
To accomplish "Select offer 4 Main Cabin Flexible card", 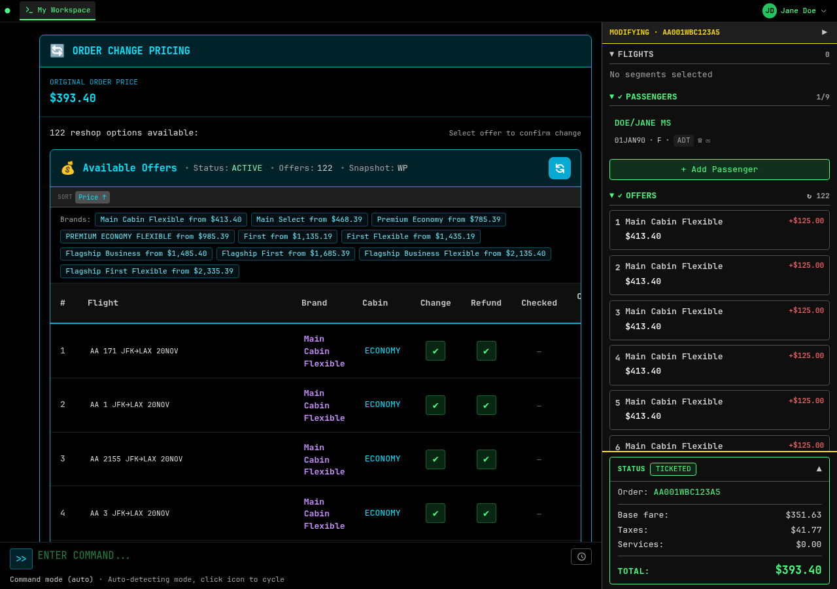I will [719, 365].
